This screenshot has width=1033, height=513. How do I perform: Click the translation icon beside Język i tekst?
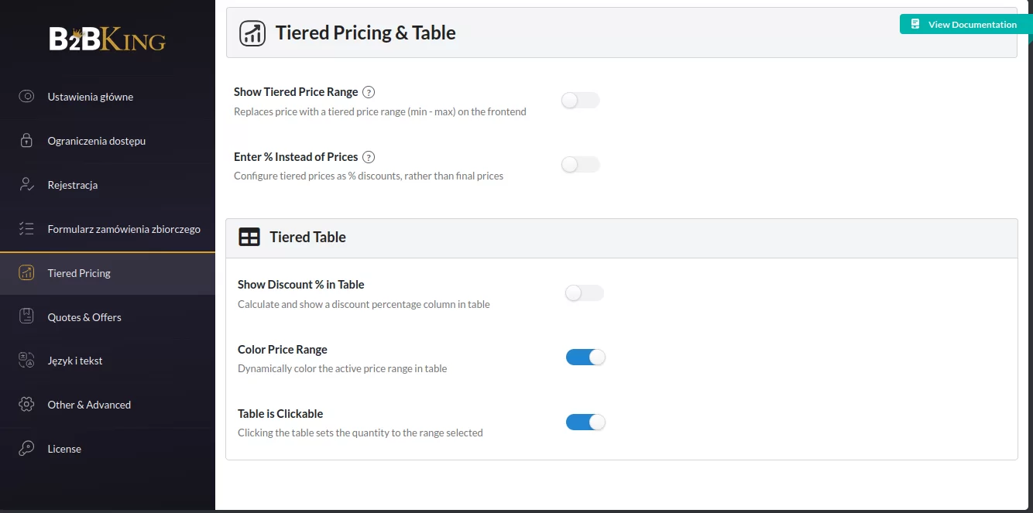point(26,361)
